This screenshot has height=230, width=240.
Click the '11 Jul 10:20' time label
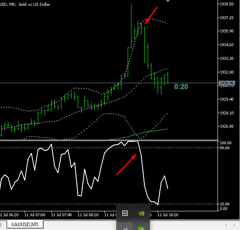click(x=168, y=215)
